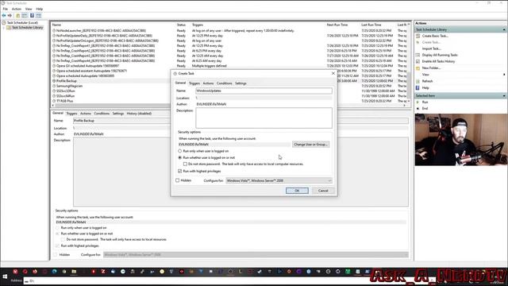
Task: Open the Windows Start button
Action: 5,276
